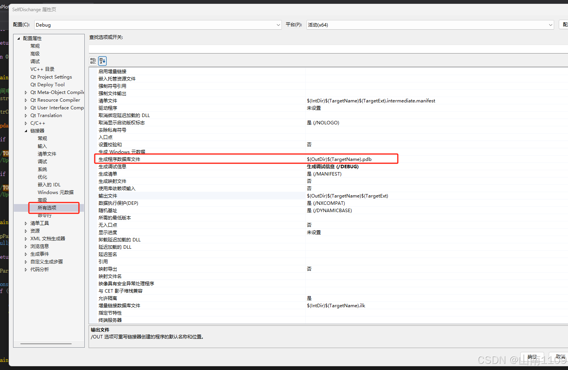Viewport: 568px width, 370px height.
Task: Select the 设置校验和 property row
Action: 328,145
